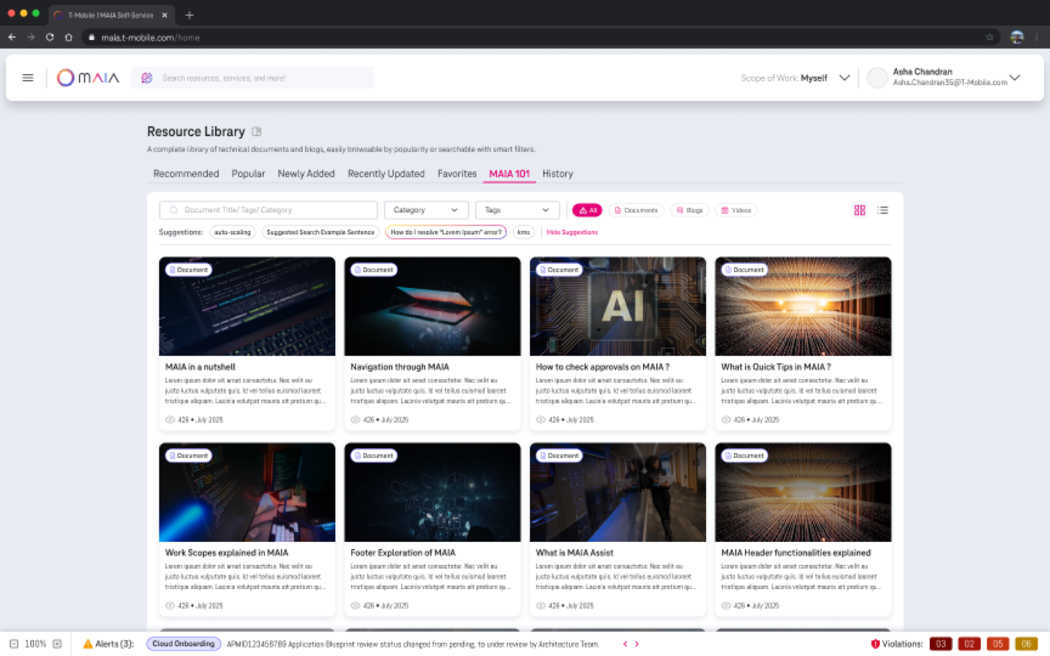Screen dimensions: 1050x656
Task: Zoom in using the plus icon
Action: 57,644
